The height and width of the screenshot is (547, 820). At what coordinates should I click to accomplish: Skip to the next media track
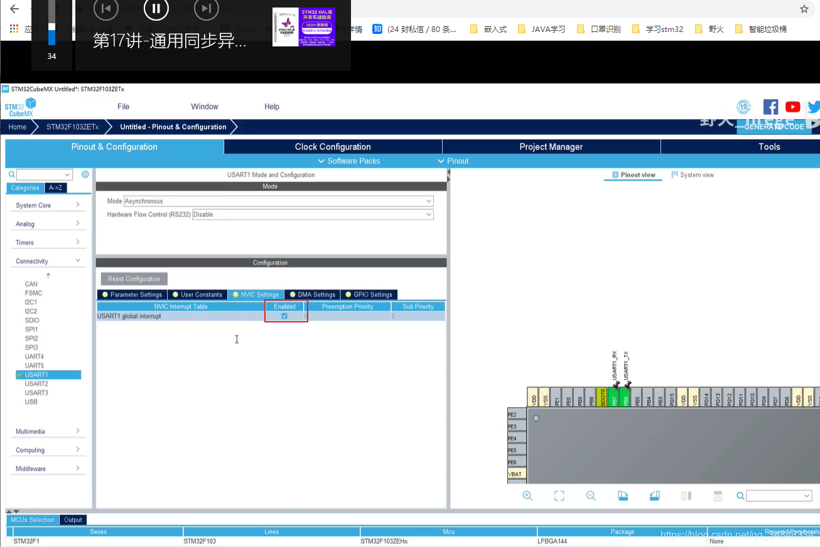pos(207,8)
